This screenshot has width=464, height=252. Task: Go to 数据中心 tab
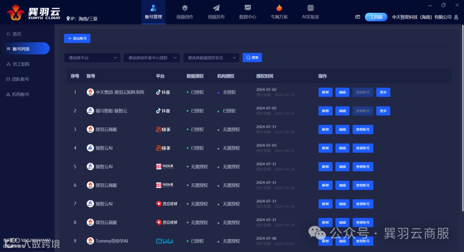248,12
